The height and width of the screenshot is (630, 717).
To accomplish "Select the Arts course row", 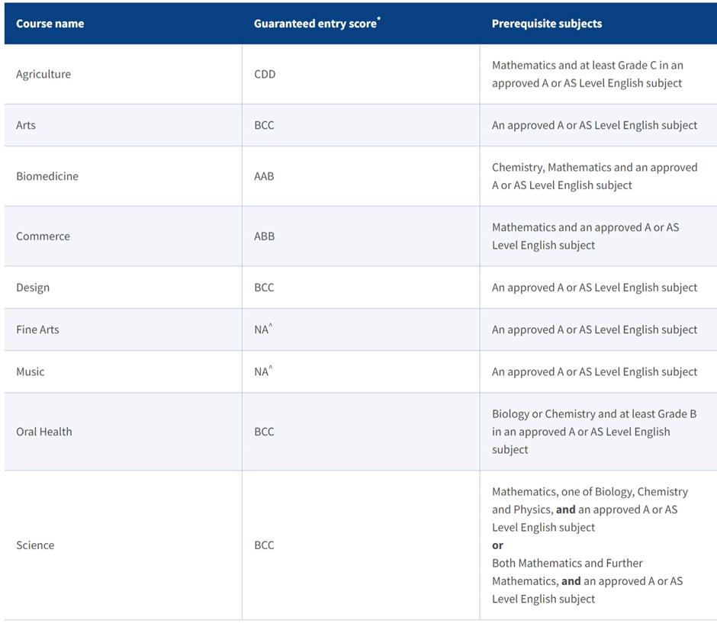I will pyautogui.click(x=360, y=125).
